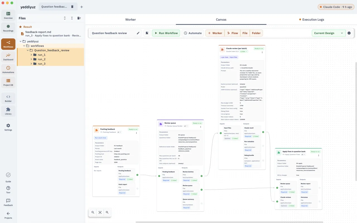Screen dimensions: 357x223
Task: Click the bookmark-star icon beside Run Workflow
Action: [x=147, y=33]
